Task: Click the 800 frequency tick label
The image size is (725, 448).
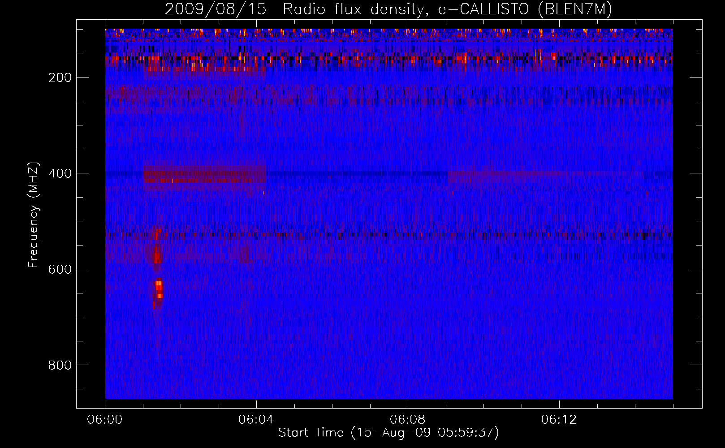Action: pyautogui.click(x=60, y=365)
